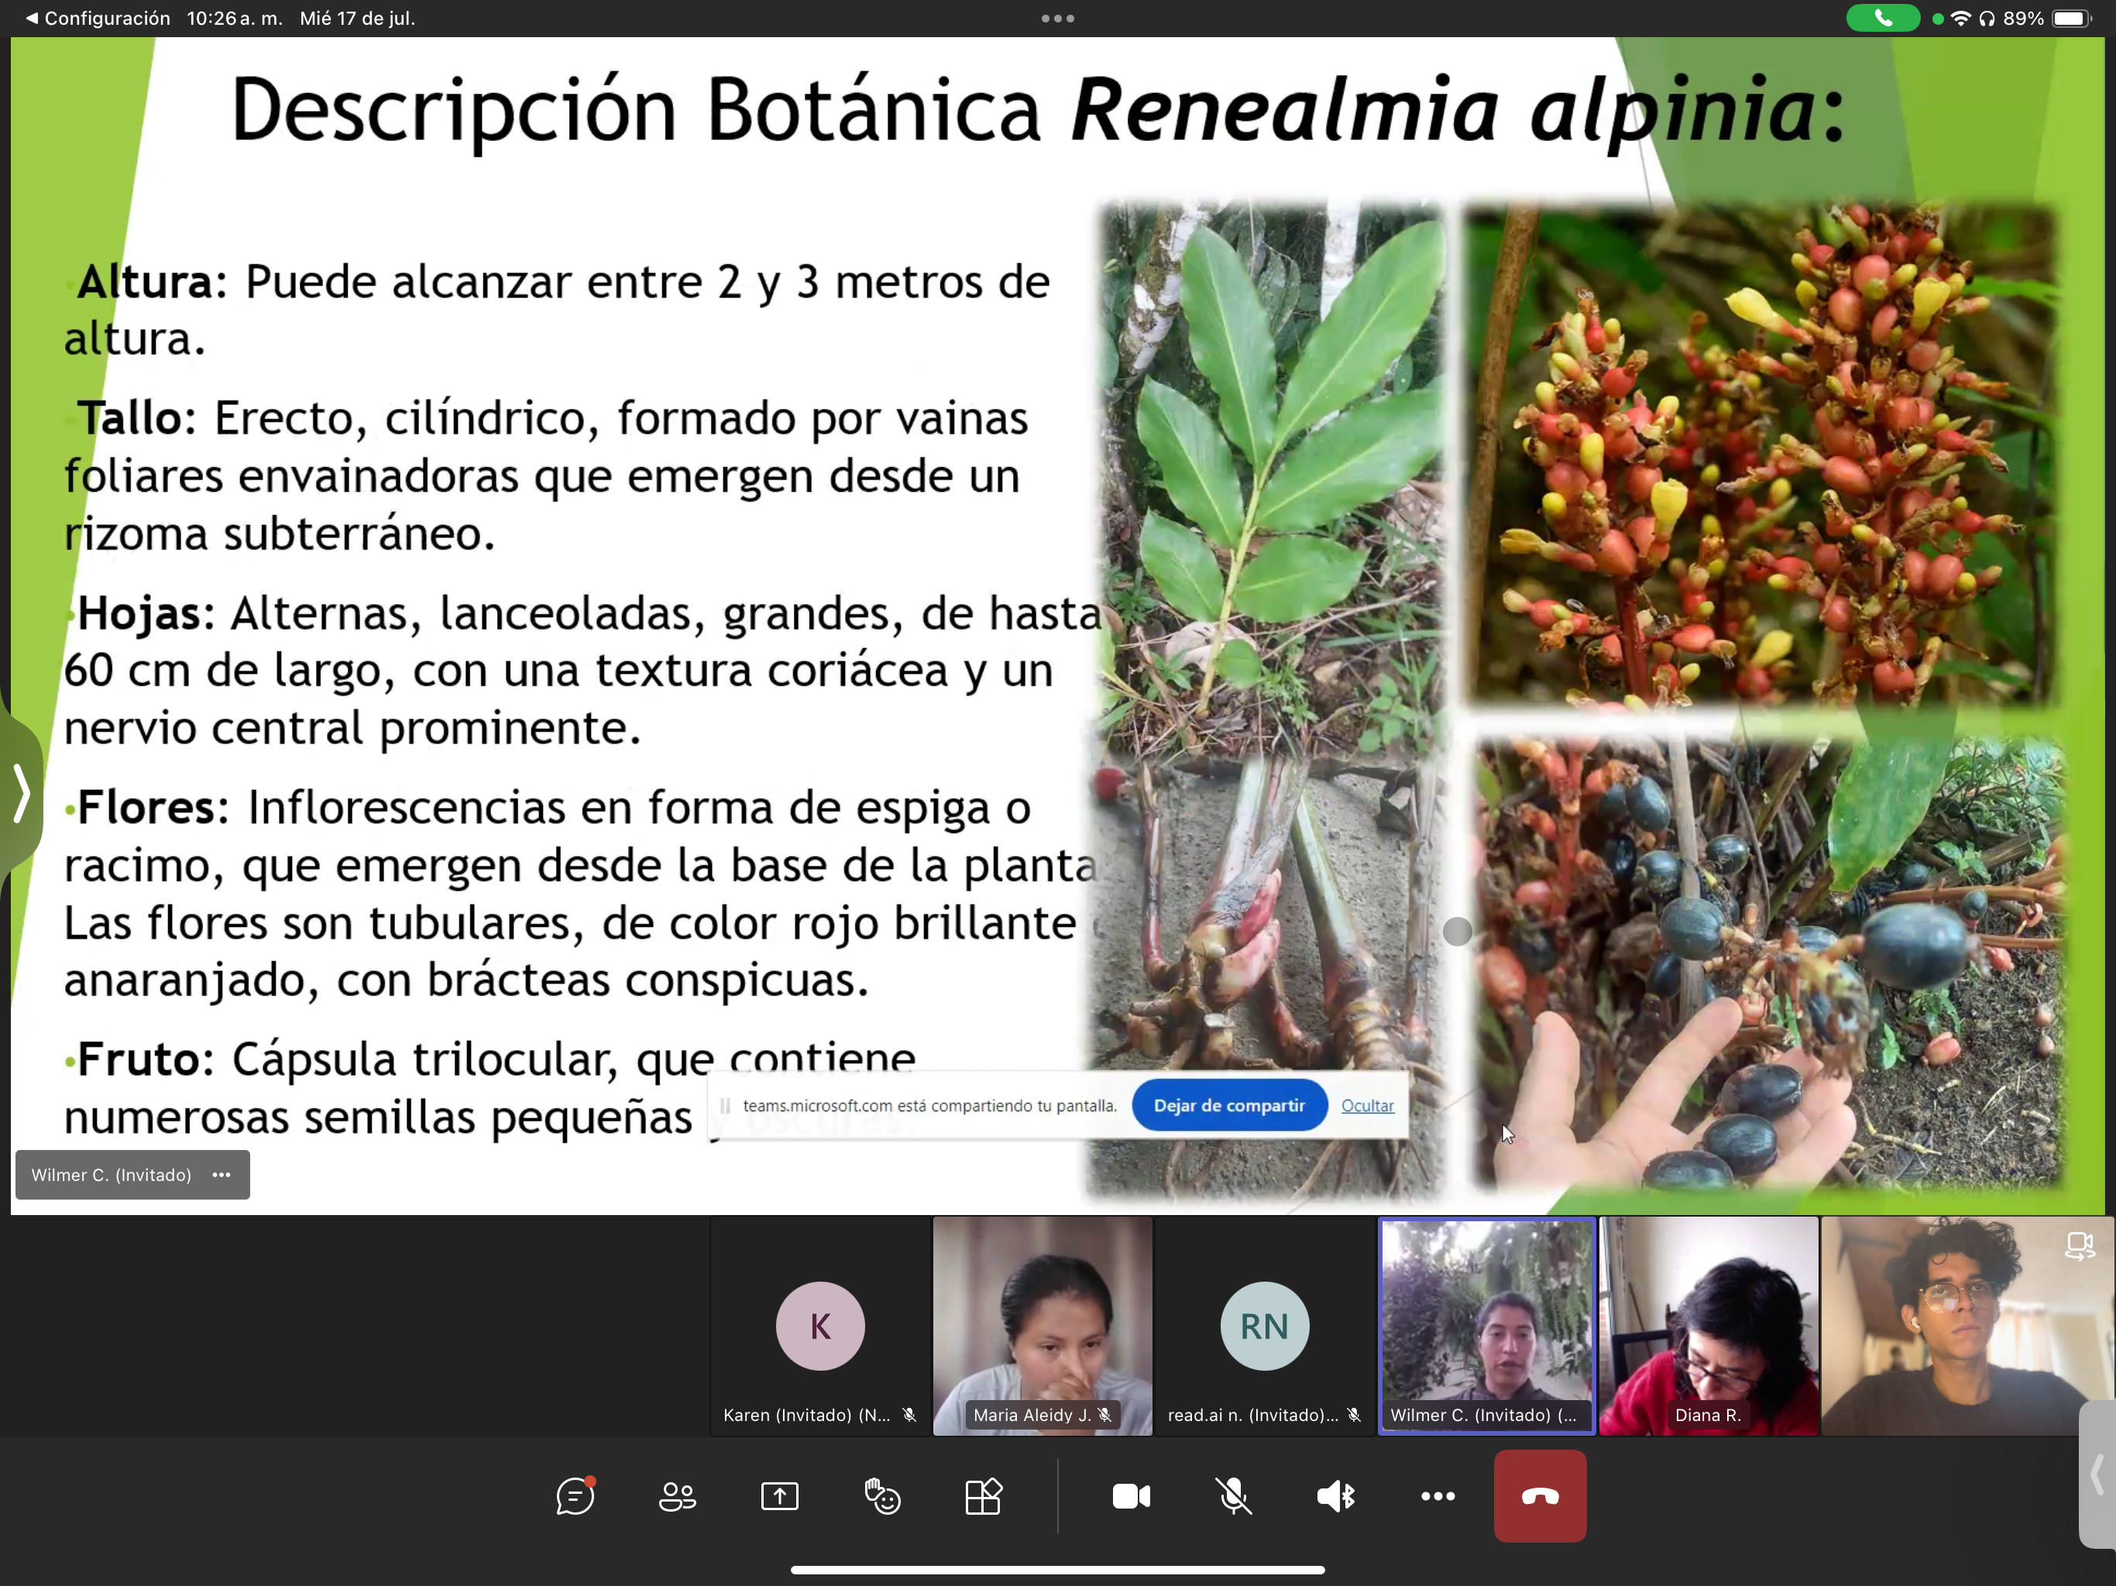Image resolution: width=2116 pixels, height=1586 pixels.
Task: Show the participants list icon
Action: coord(677,1496)
